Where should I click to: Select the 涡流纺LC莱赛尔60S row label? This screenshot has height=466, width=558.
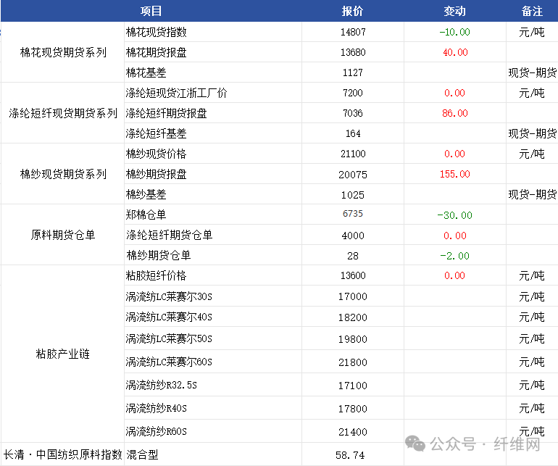(169, 362)
